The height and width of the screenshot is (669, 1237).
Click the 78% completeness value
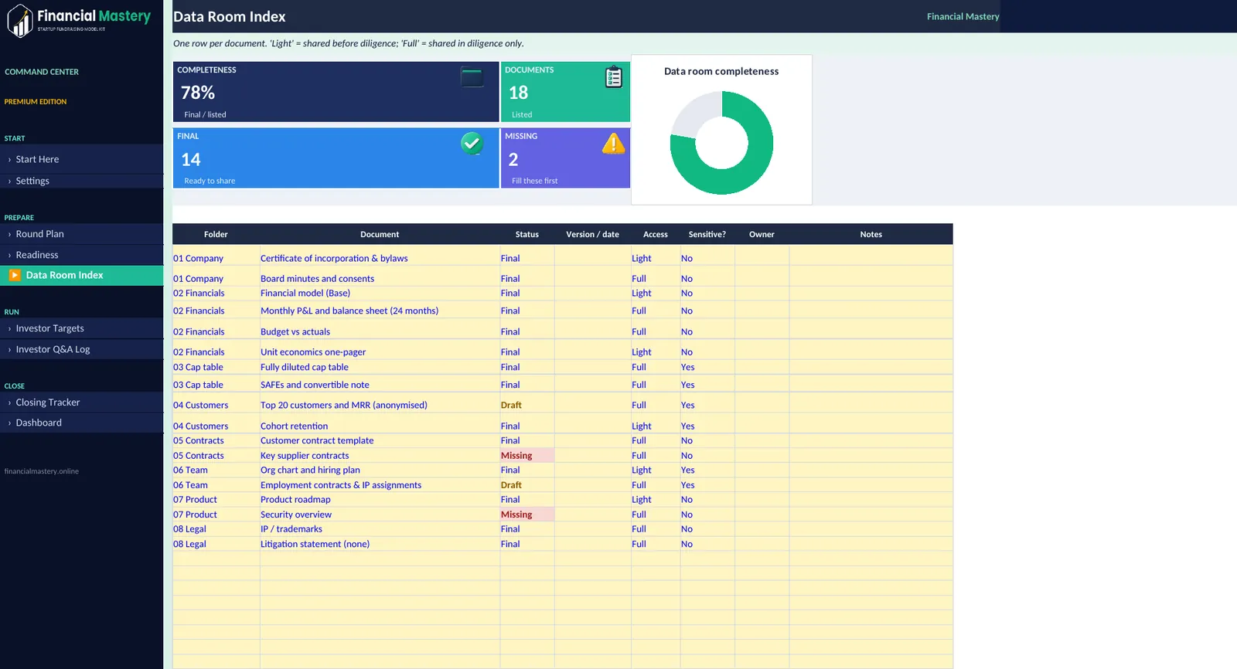click(x=198, y=93)
